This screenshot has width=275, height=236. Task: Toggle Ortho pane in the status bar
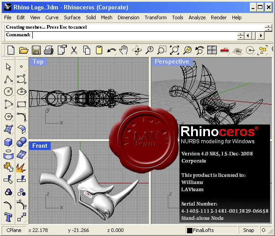coord(263,230)
